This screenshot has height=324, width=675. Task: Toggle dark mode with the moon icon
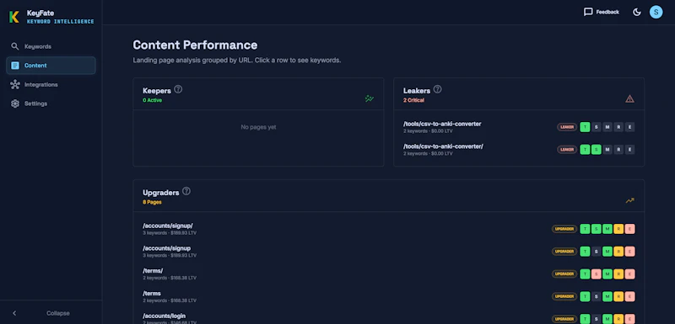click(637, 12)
